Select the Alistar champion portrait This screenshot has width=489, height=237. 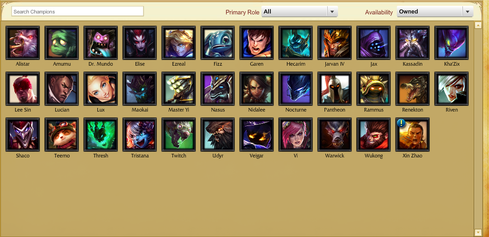[x=23, y=43]
